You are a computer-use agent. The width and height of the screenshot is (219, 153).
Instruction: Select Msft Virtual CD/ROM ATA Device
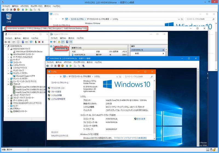29,52
